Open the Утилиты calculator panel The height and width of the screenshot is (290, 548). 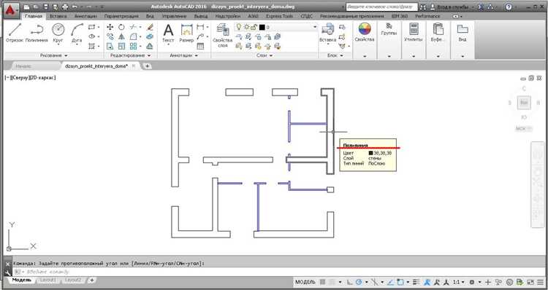pyautogui.click(x=414, y=33)
